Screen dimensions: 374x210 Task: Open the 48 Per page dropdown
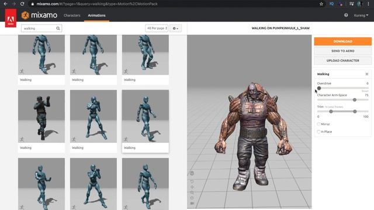[x=157, y=29]
